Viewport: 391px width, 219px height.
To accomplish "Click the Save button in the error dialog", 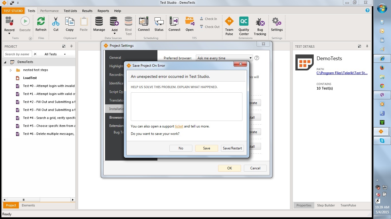I will 207,148.
